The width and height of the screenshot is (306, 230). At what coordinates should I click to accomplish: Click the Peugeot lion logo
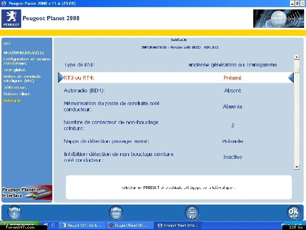(x=11, y=18)
